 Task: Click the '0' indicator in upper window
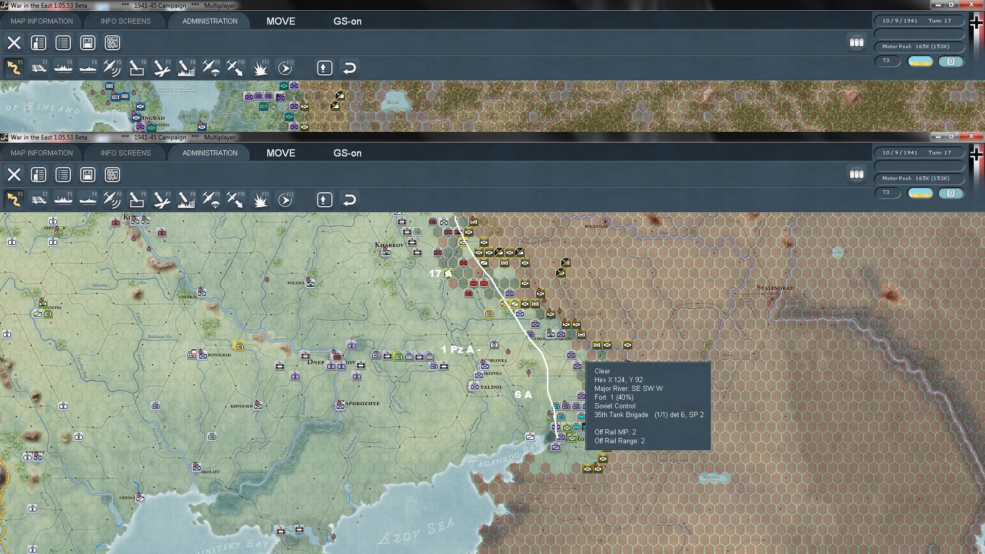pyautogui.click(x=951, y=61)
